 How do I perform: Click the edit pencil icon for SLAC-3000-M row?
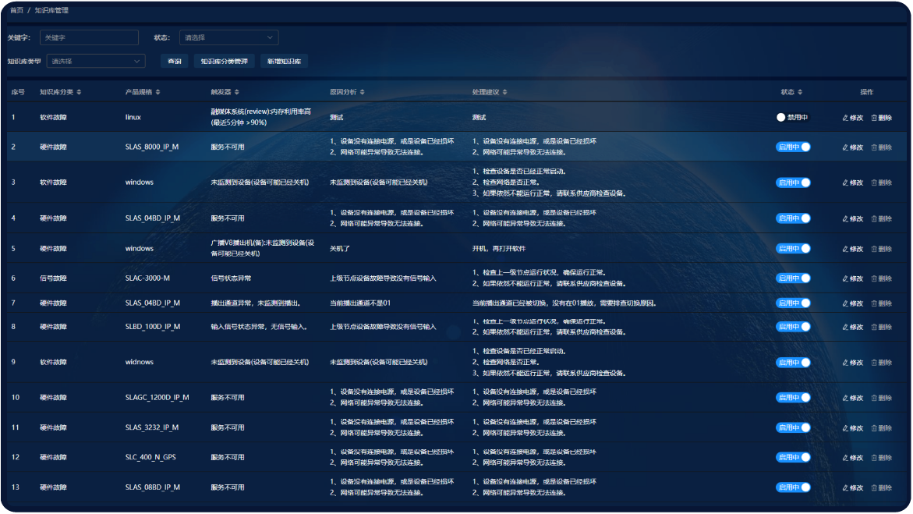point(845,278)
